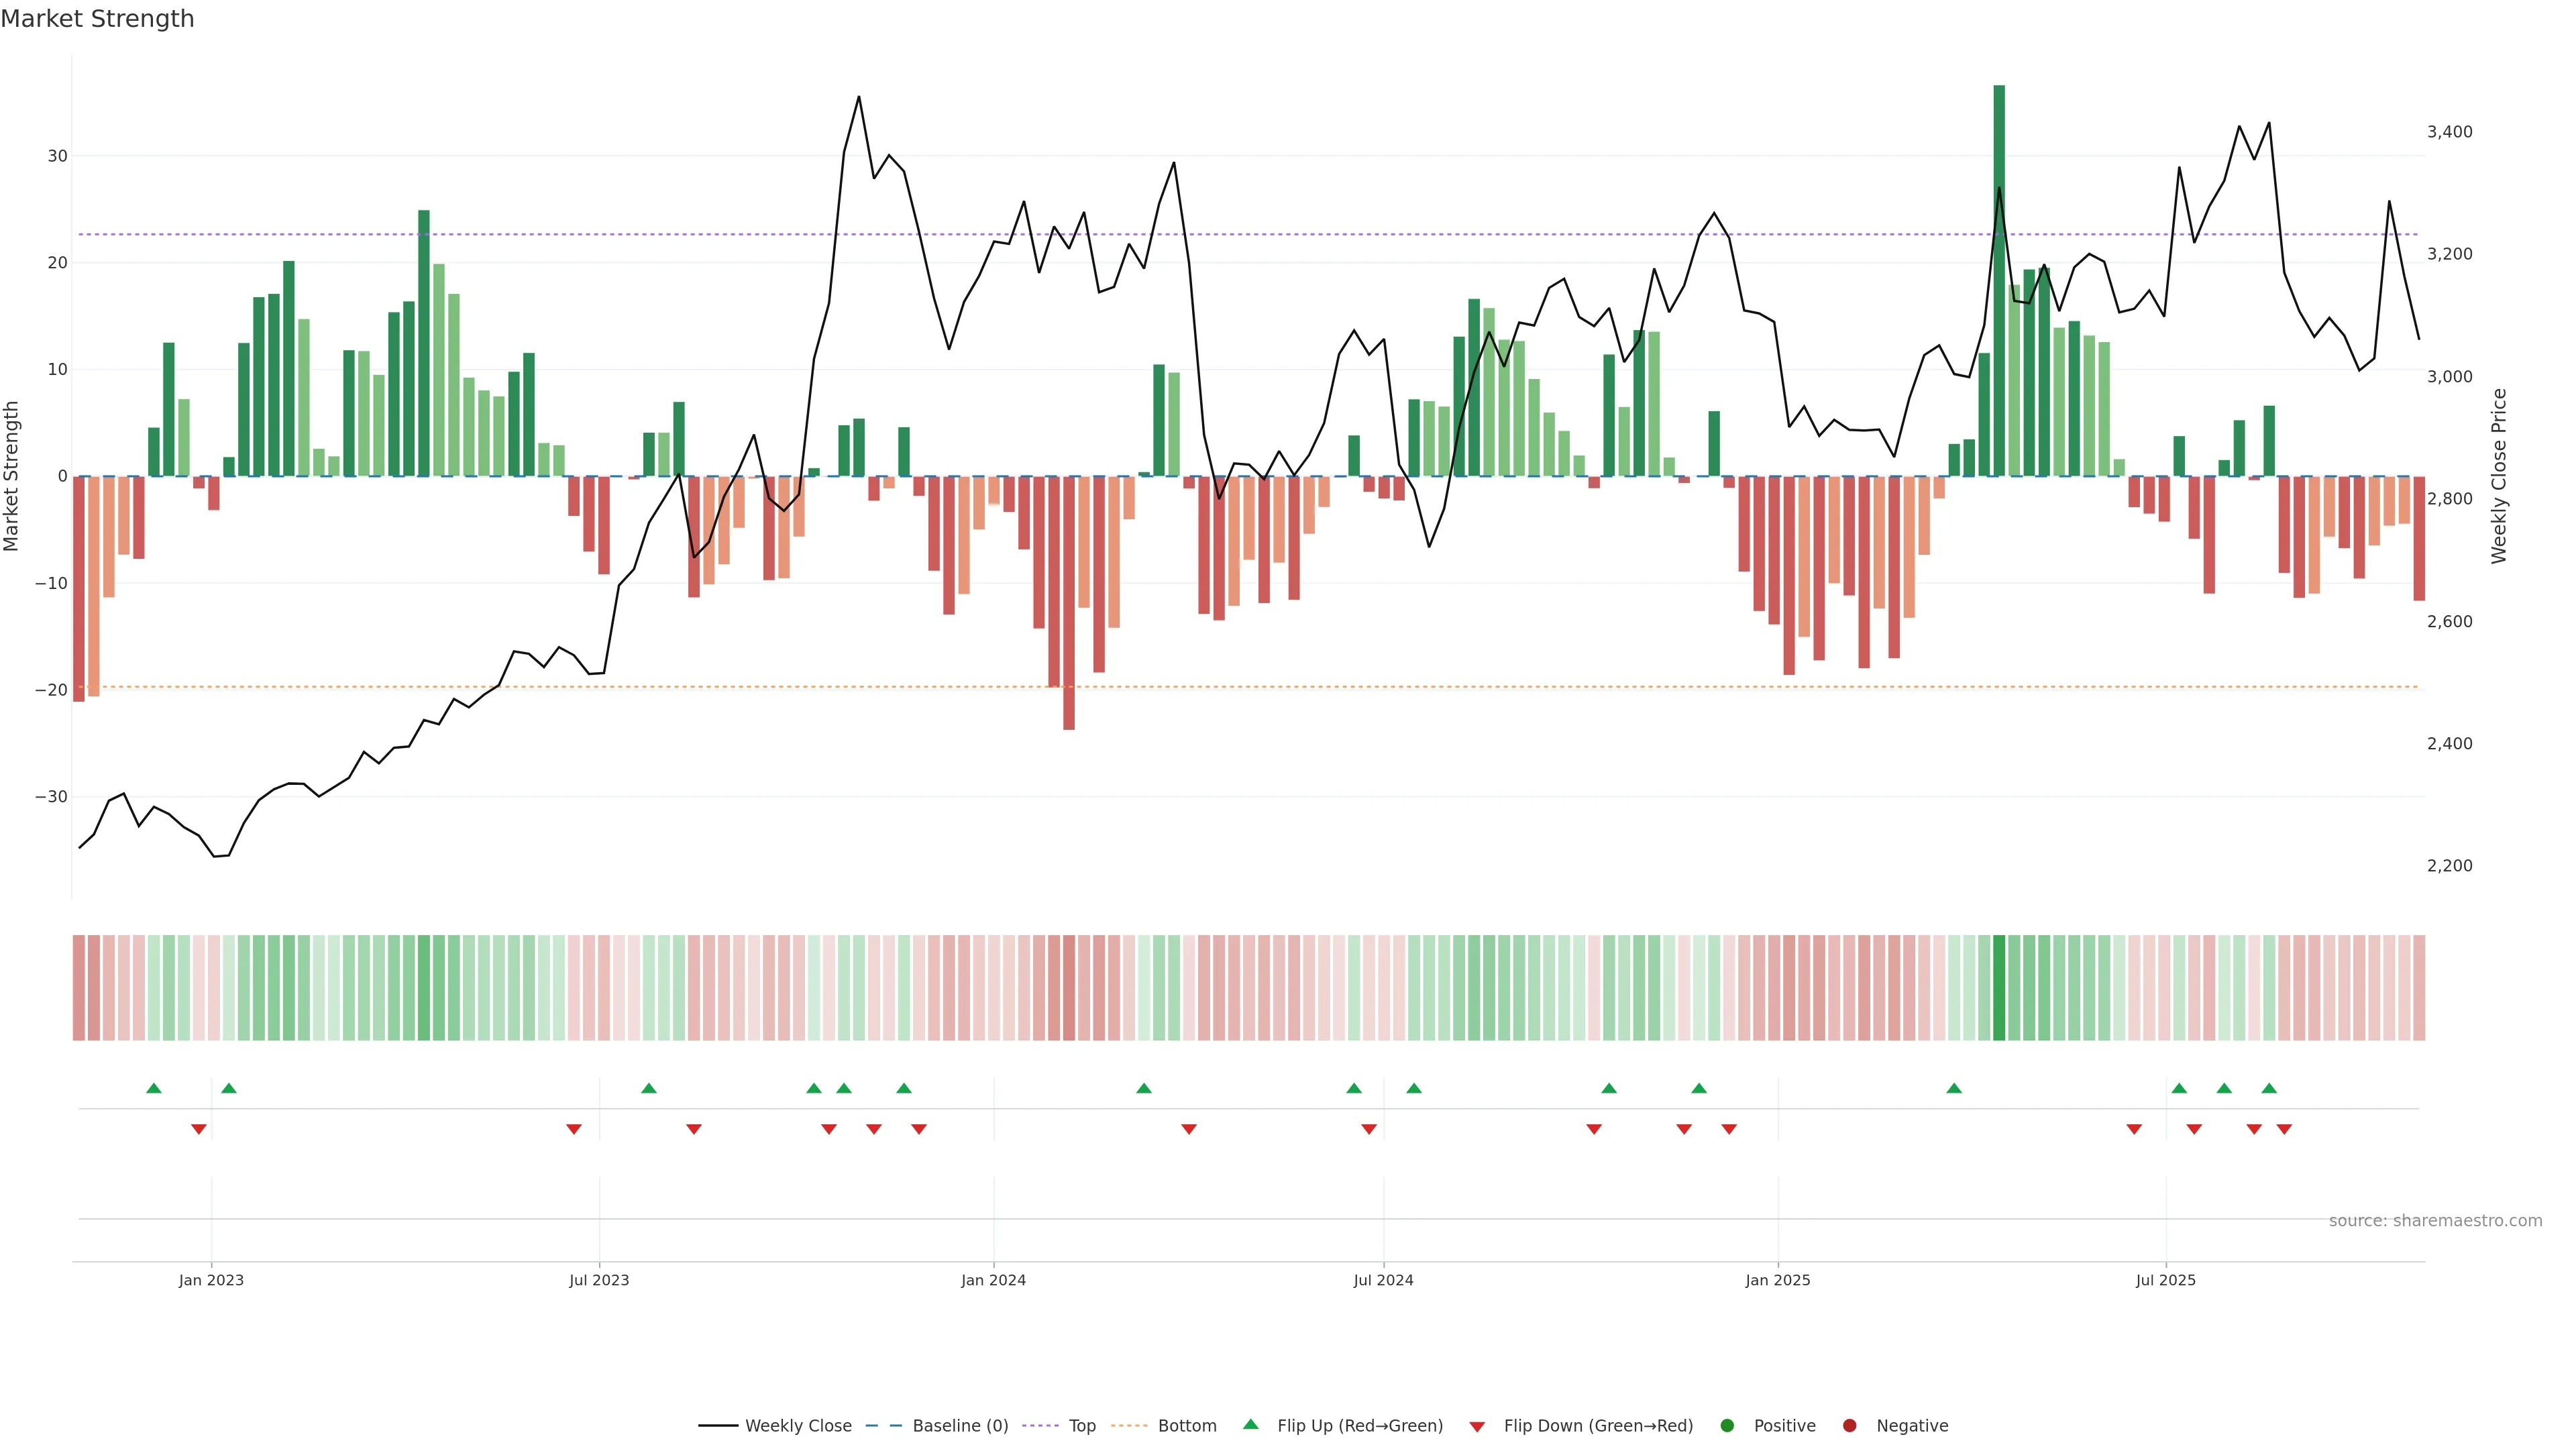The width and height of the screenshot is (2576, 1449).
Task: Click the Weekly Close Price axis title
Action: click(2499, 476)
